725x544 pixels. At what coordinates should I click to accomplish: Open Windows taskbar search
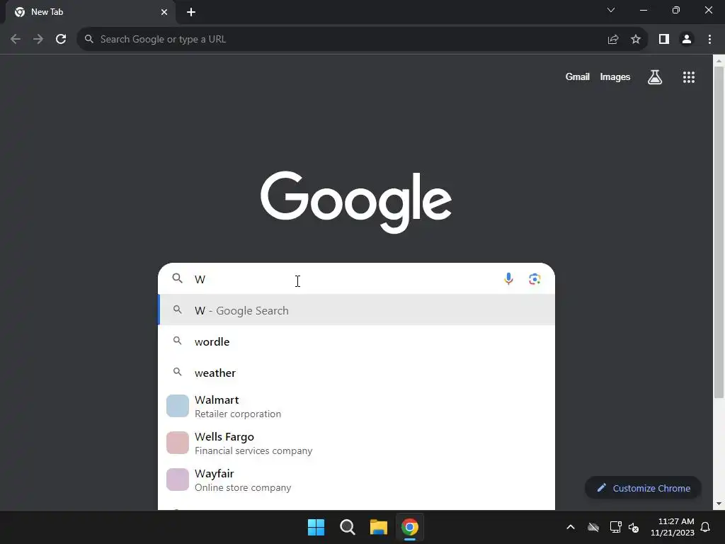(347, 527)
